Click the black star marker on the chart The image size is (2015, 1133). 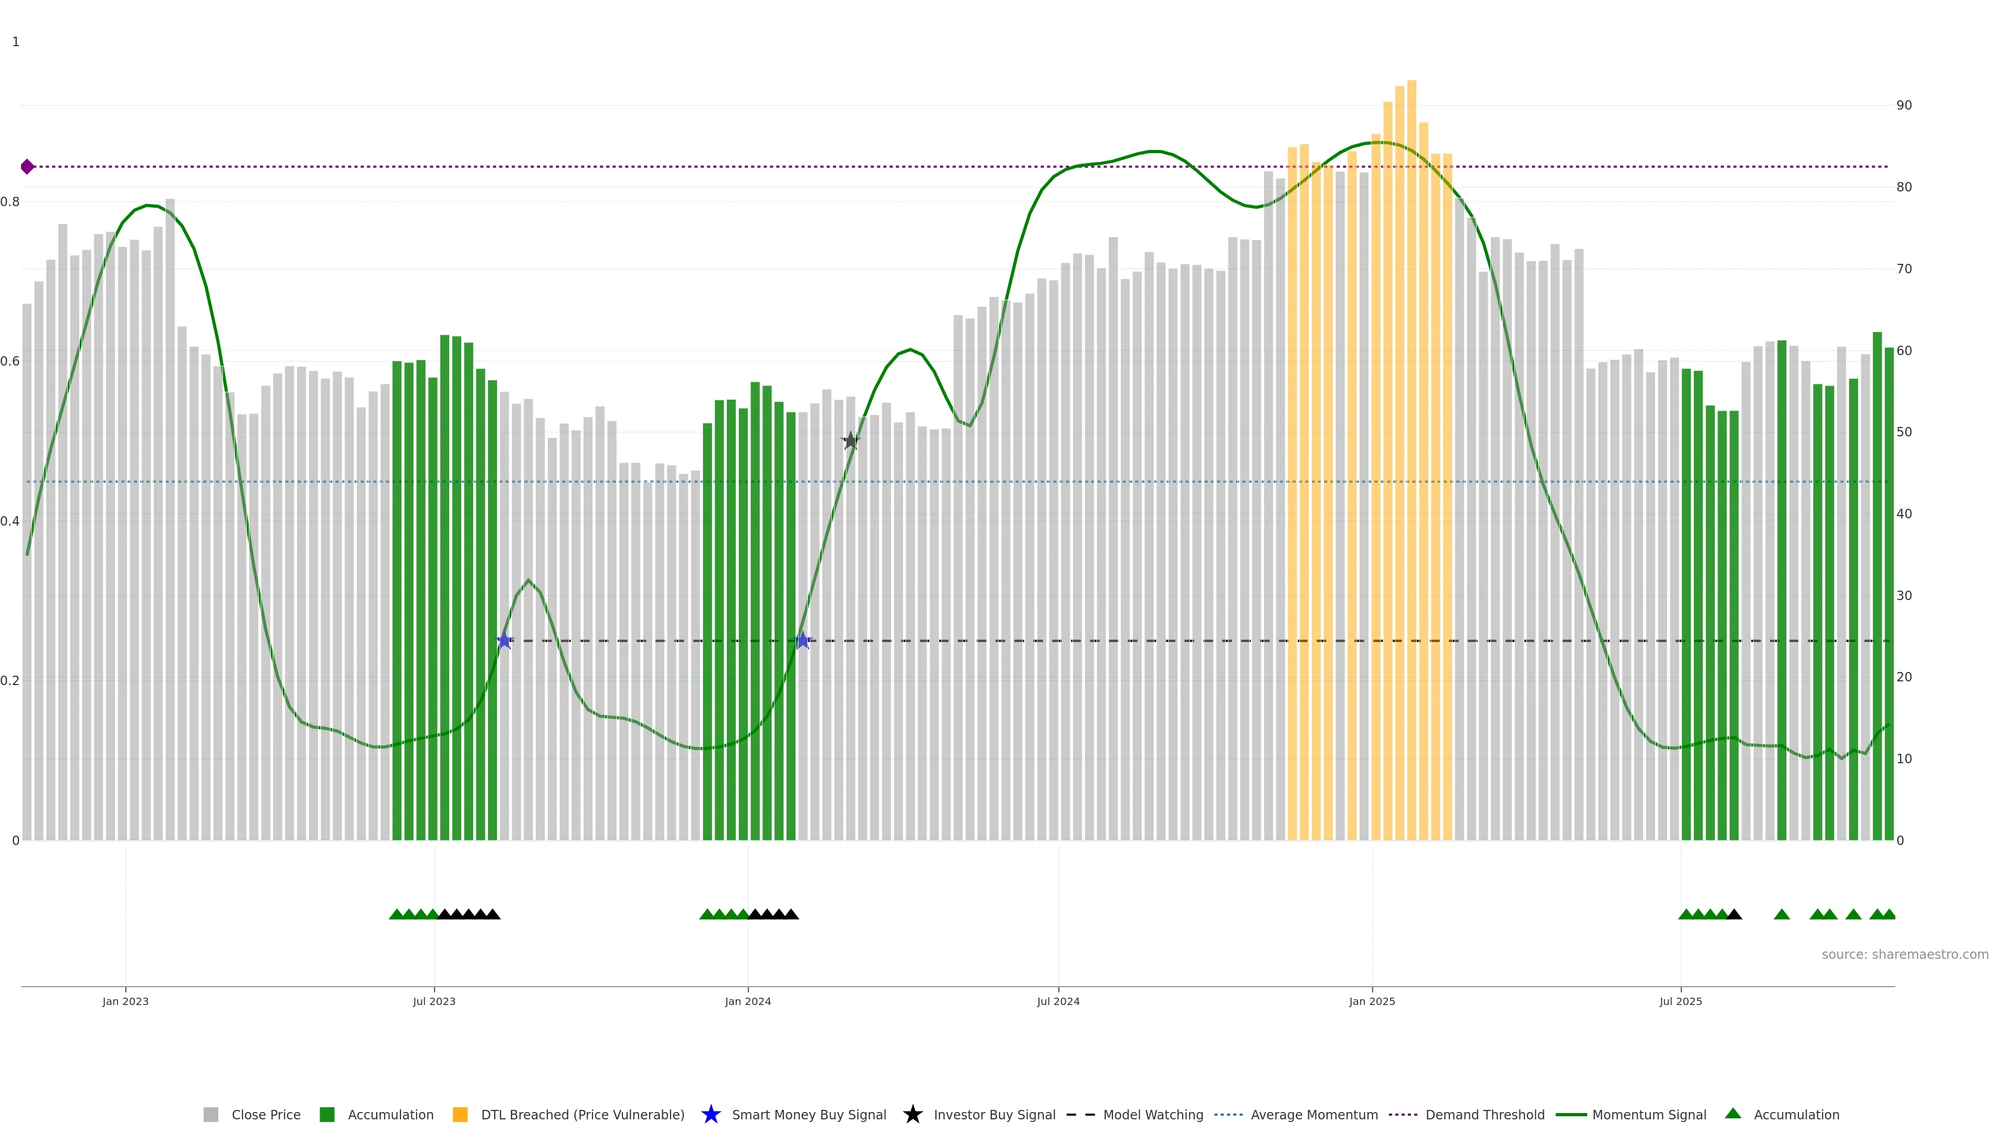point(850,441)
